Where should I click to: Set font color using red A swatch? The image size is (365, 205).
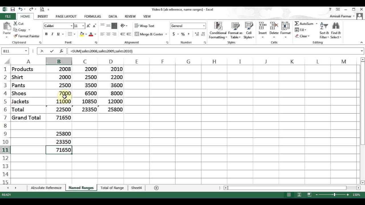(x=91, y=34)
